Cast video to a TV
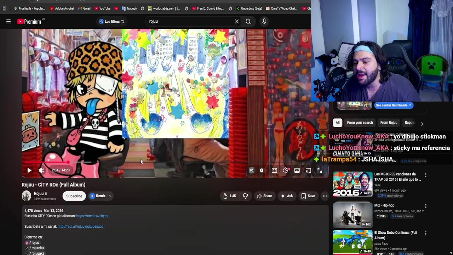 click(x=308, y=170)
